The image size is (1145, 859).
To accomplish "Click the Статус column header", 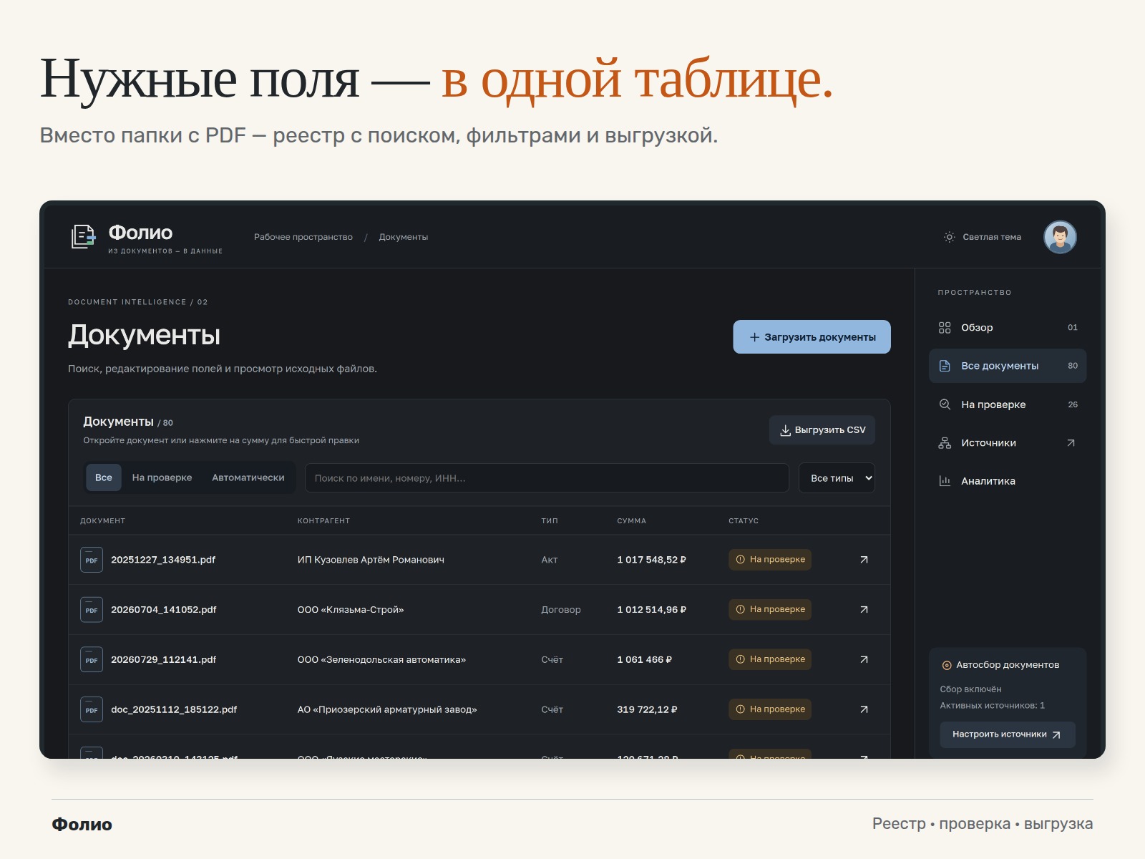I will (x=744, y=521).
